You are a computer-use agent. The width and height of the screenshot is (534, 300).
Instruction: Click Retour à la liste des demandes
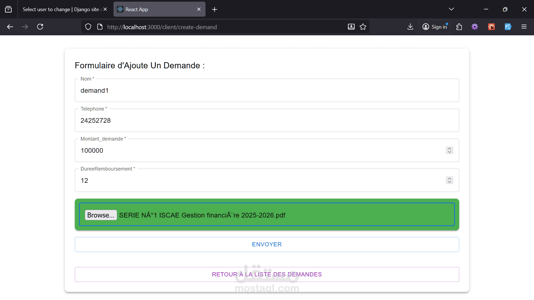point(267,274)
